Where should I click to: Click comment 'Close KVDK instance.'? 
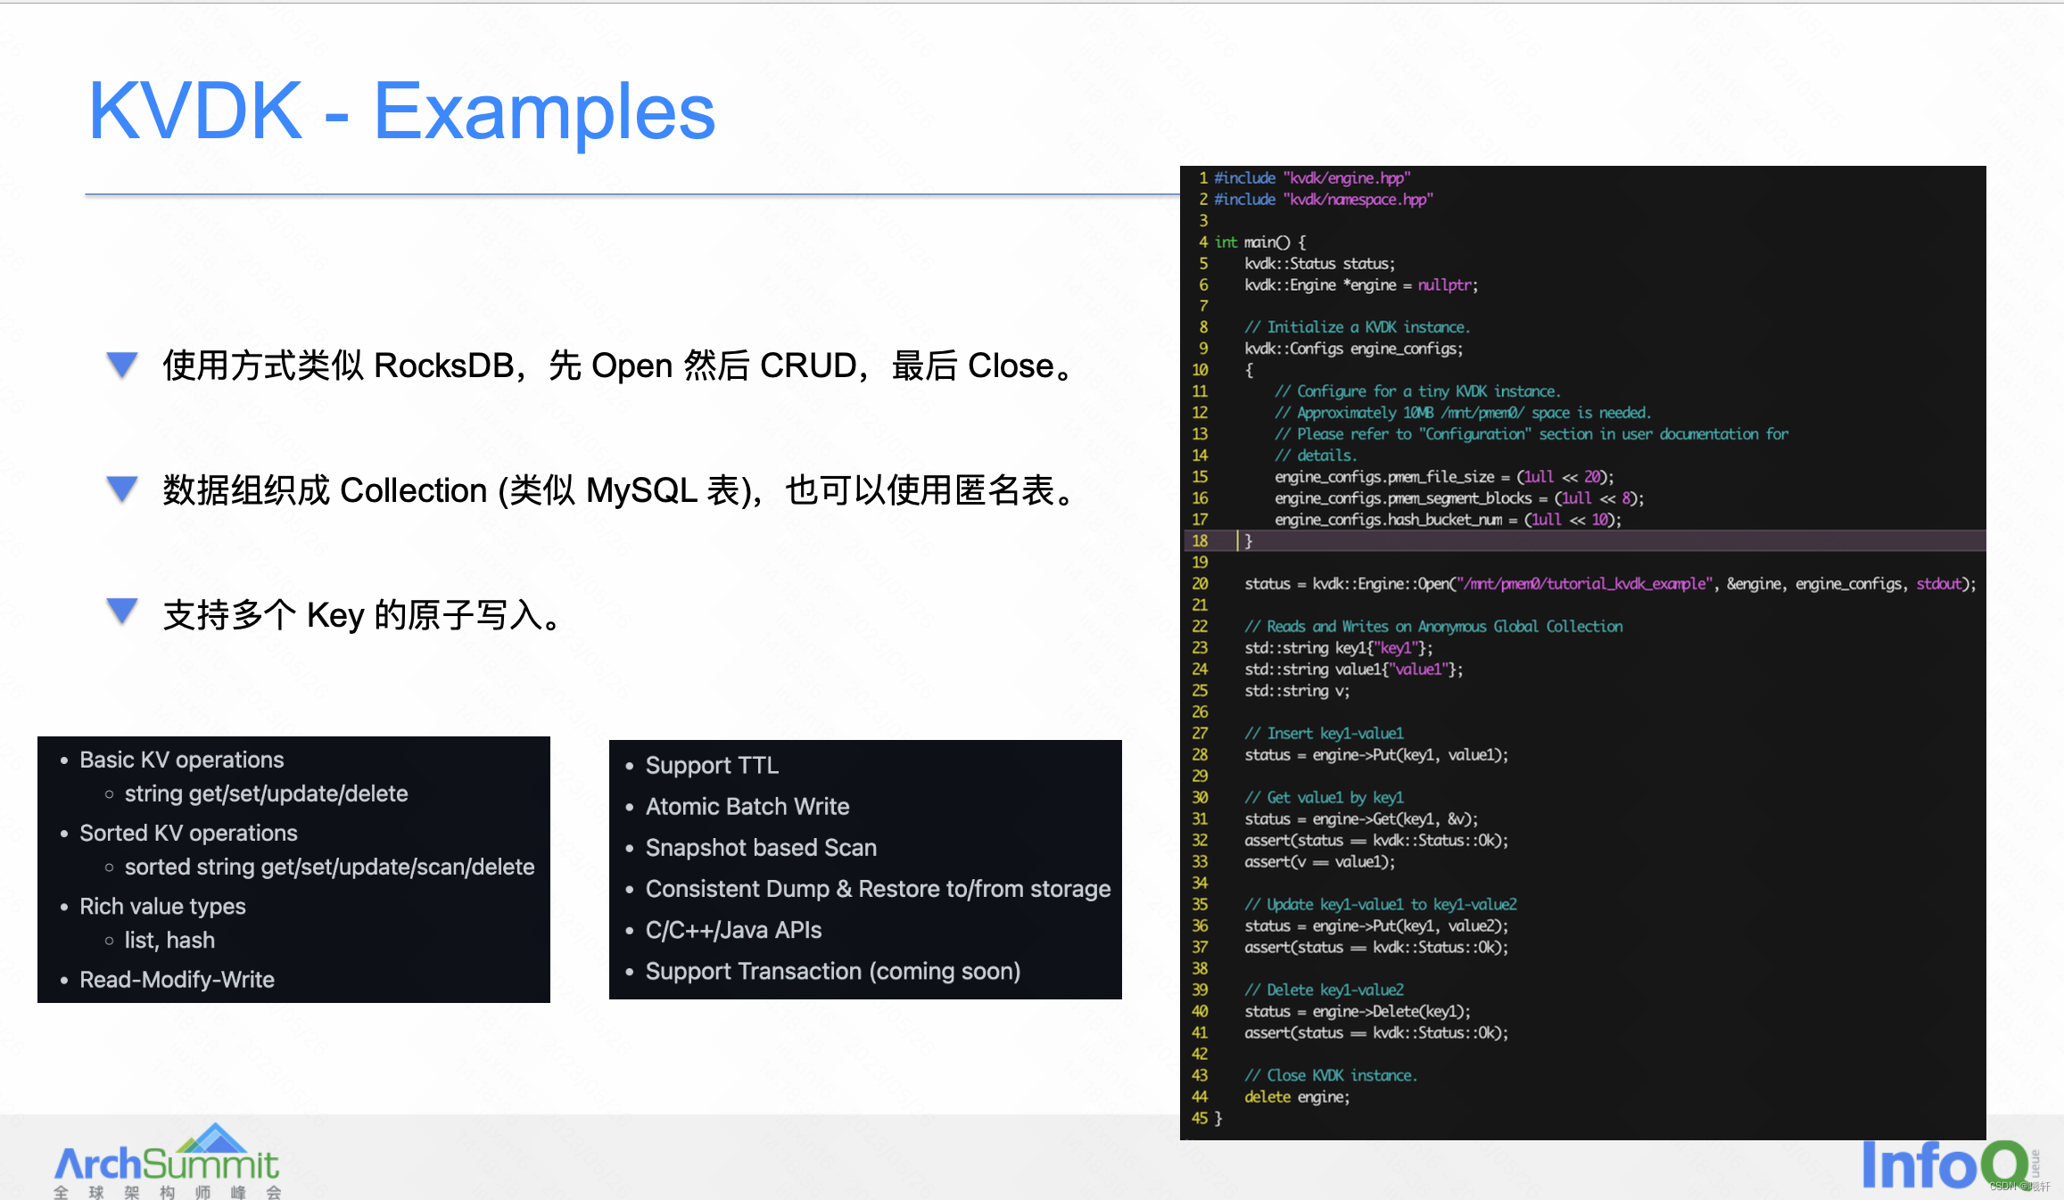[x=1330, y=1076]
